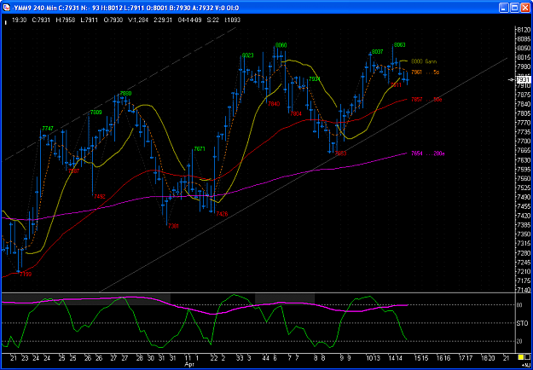Click the 04-14-09 date in header row

pos(188,20)
